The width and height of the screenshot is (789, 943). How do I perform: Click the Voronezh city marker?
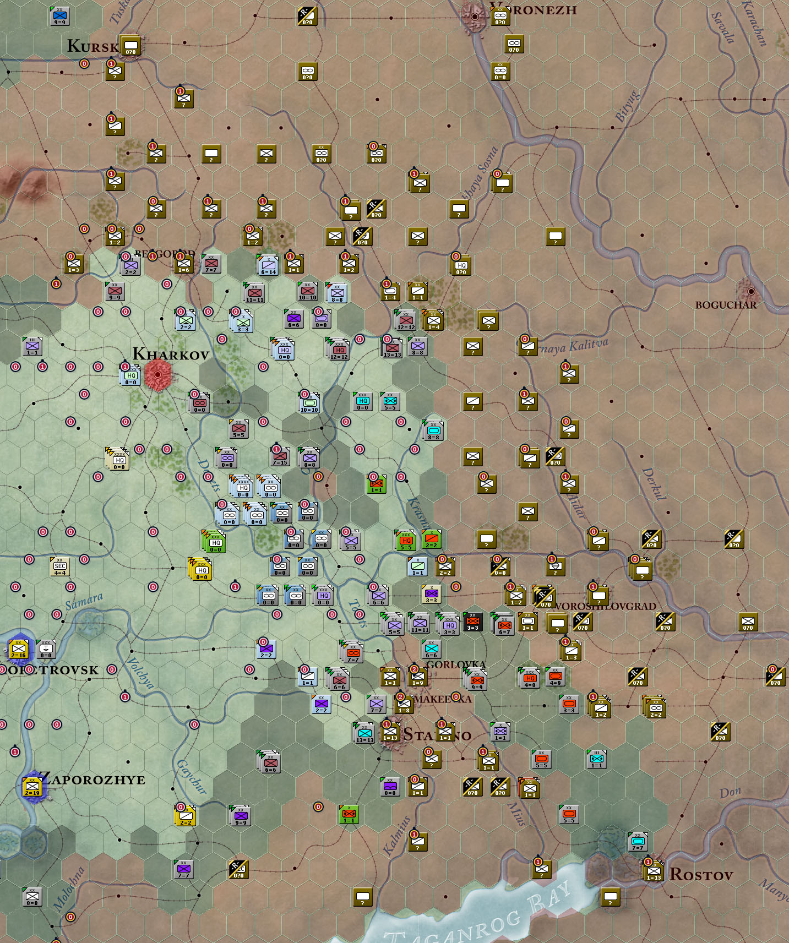475,17
